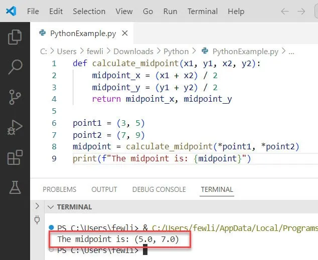Open the Extensions view icon
Viewport: 318px width, 260px height.
pyautogui.click(x=15, y=157)
